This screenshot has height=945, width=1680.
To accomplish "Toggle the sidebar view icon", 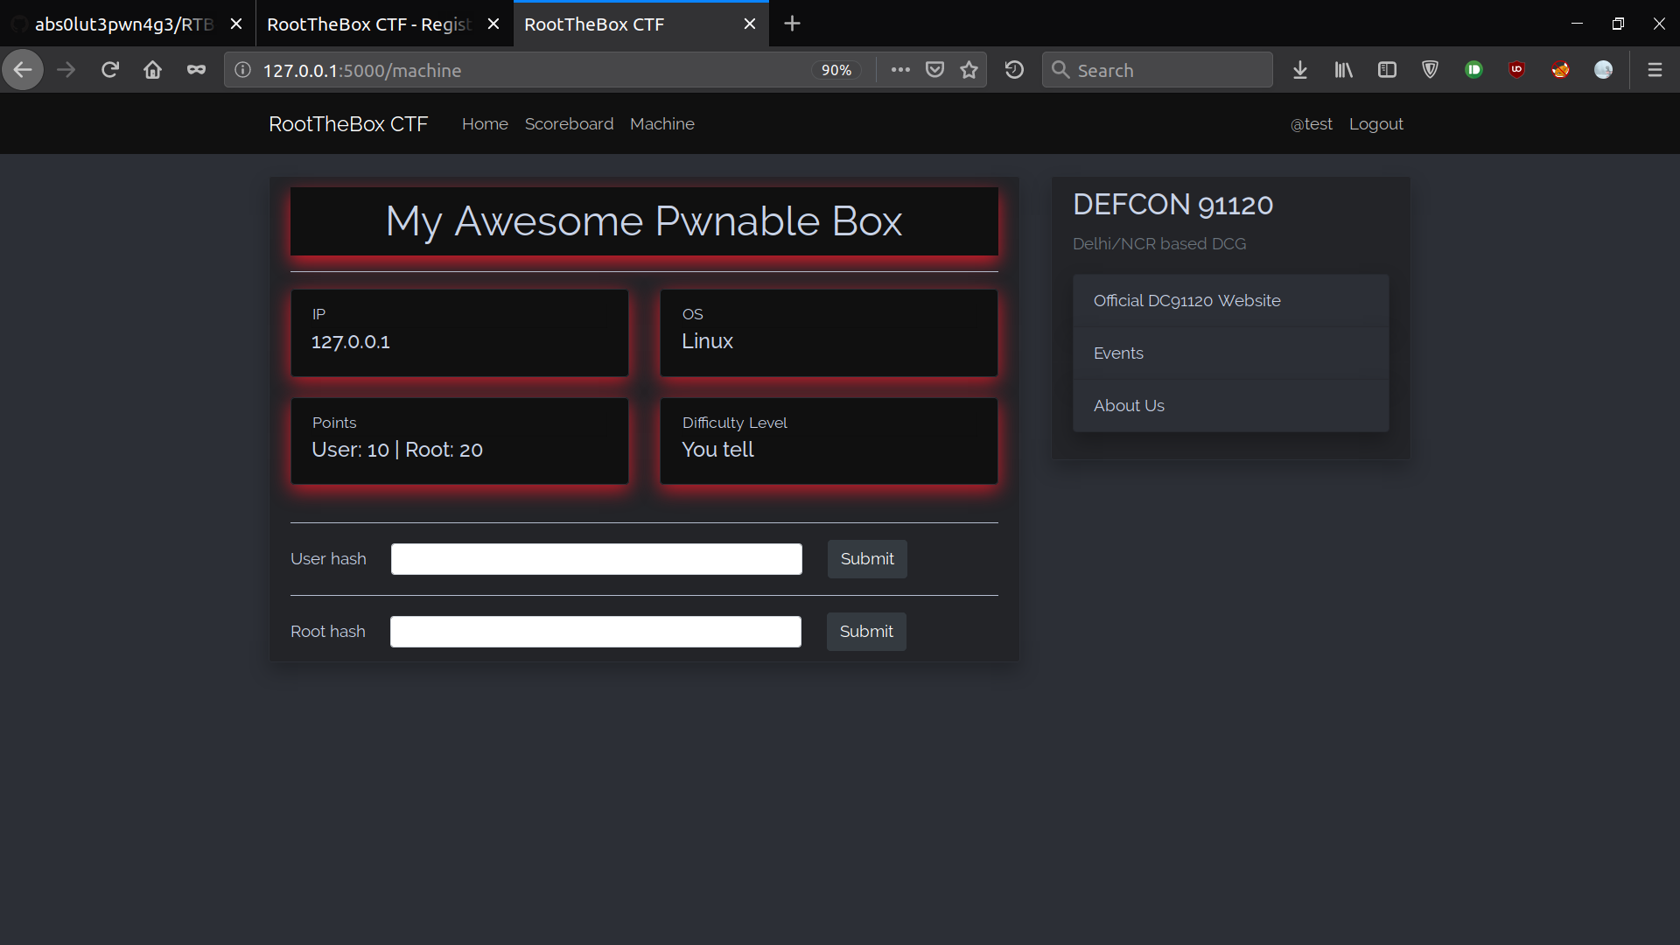I will click(1387, 70).
